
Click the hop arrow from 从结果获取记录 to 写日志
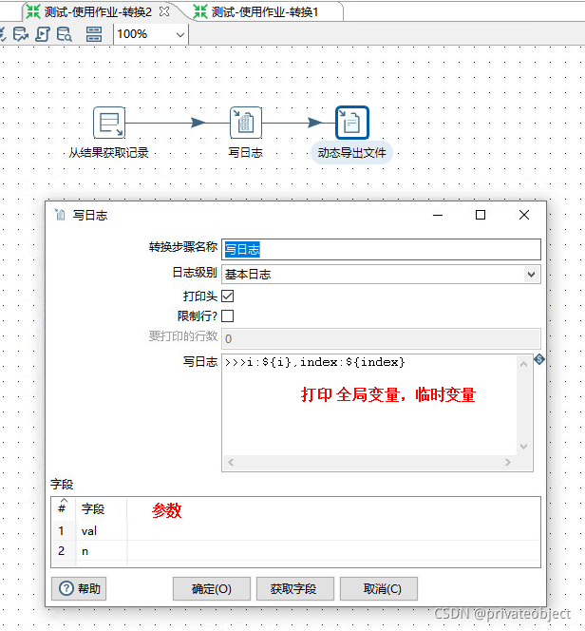(x=198, y=123)
